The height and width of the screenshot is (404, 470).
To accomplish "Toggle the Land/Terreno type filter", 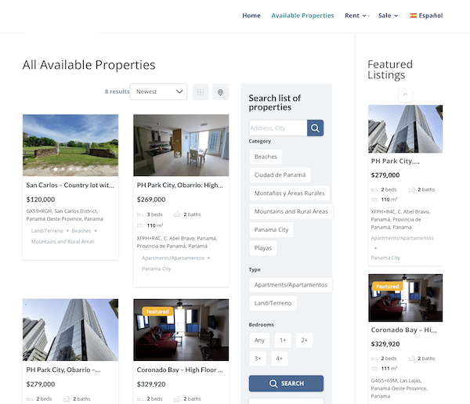I will coord(274,303).
